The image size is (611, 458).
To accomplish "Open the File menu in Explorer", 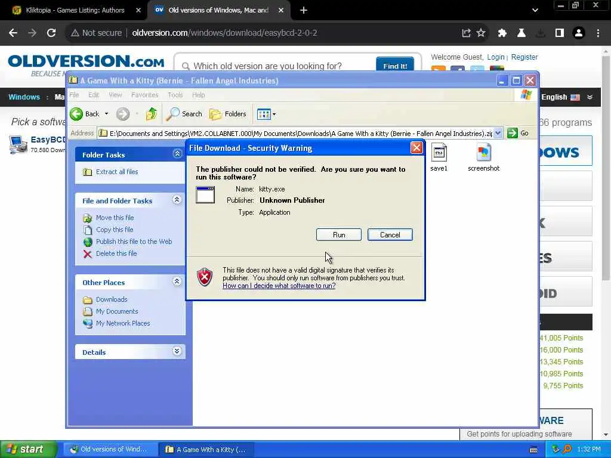I will [74, 95].
